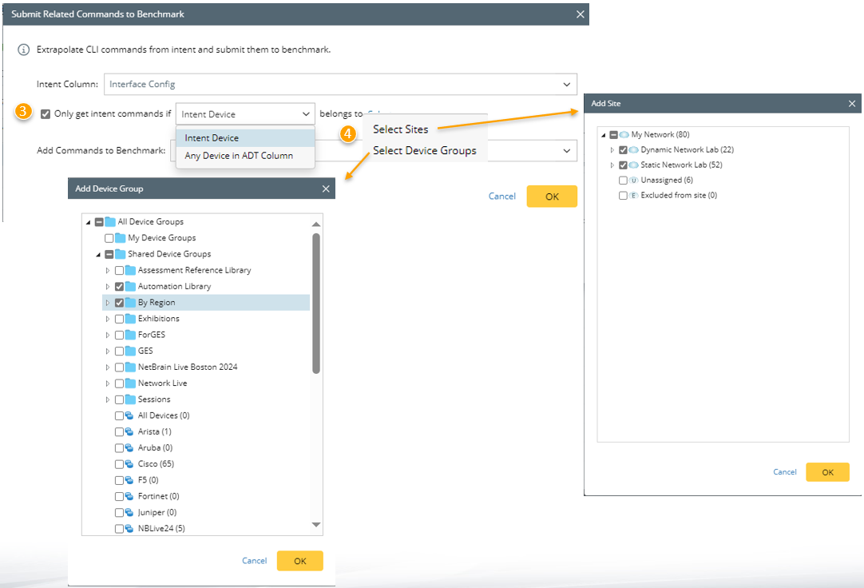
Task: Choose Any Device in ADT Column option
Action: (x=239, y=156)
